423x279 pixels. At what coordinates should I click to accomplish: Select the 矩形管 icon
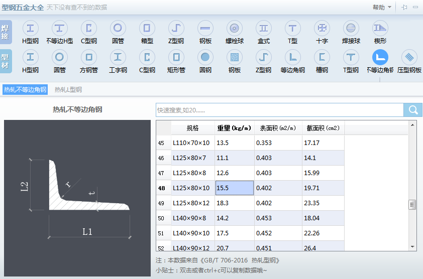[x=176, y=57]
